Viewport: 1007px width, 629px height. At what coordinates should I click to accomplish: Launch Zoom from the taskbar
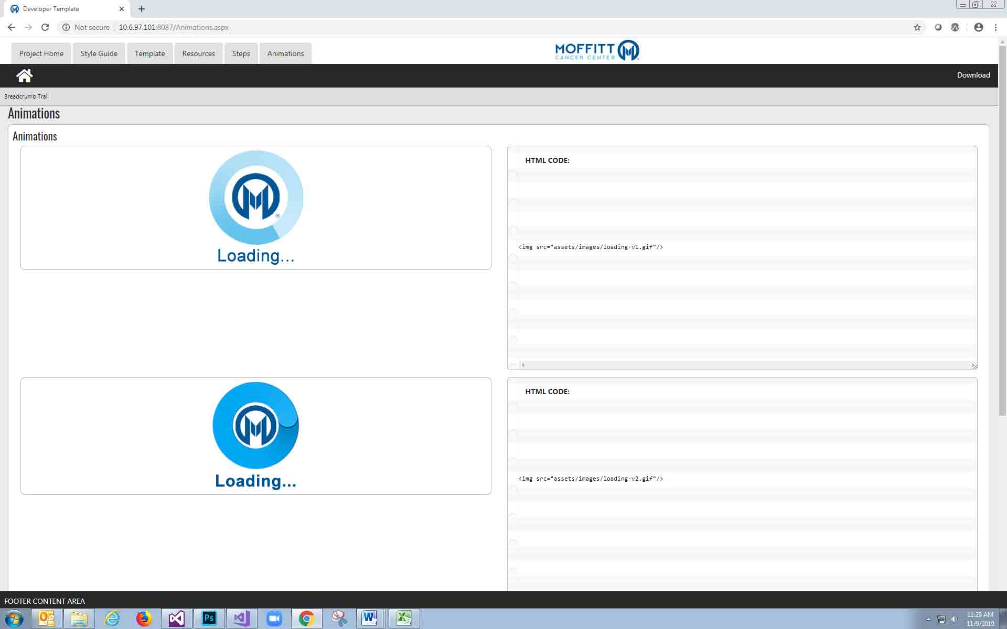point(274,619)
